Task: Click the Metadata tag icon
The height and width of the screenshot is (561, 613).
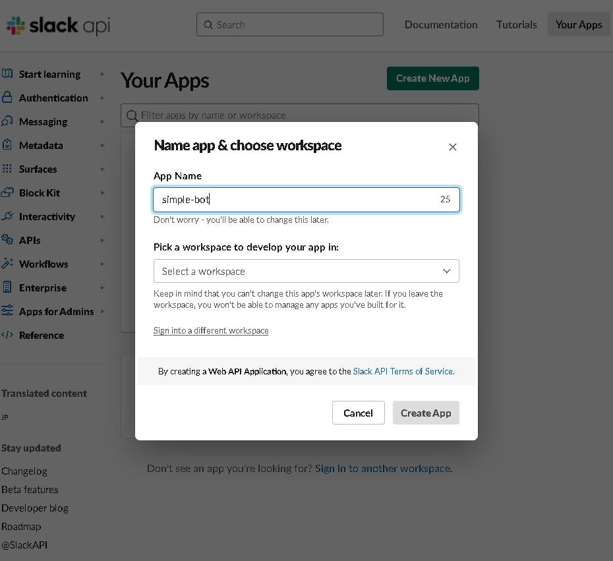Action: tap(8, 145)
